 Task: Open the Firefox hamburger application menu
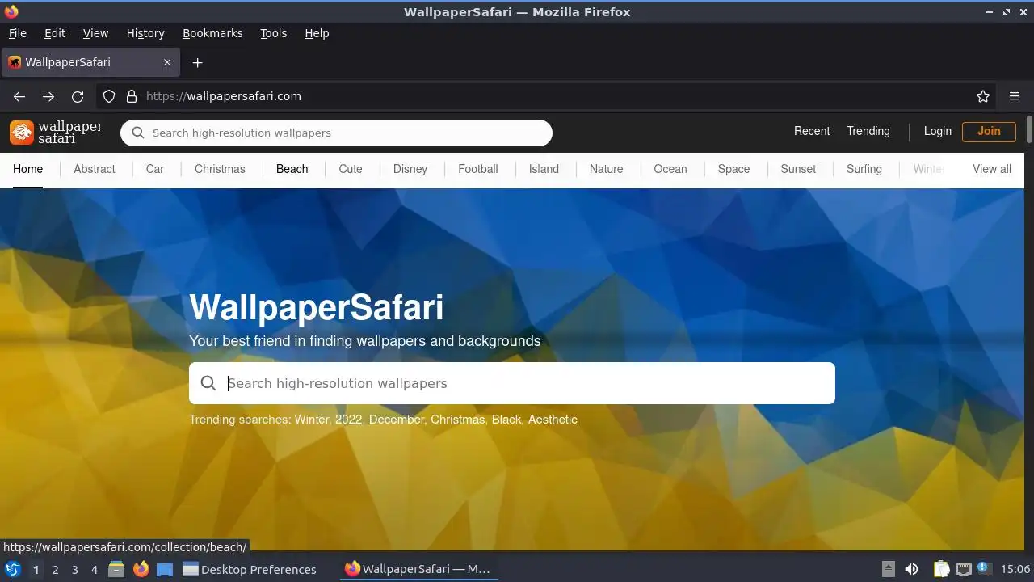coord(1015,96)
